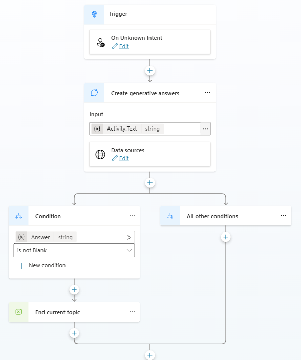Image resolution: width=301 pixels, height=360 pixels.
Task: Add a New condition row
Action: click(42, 265)
